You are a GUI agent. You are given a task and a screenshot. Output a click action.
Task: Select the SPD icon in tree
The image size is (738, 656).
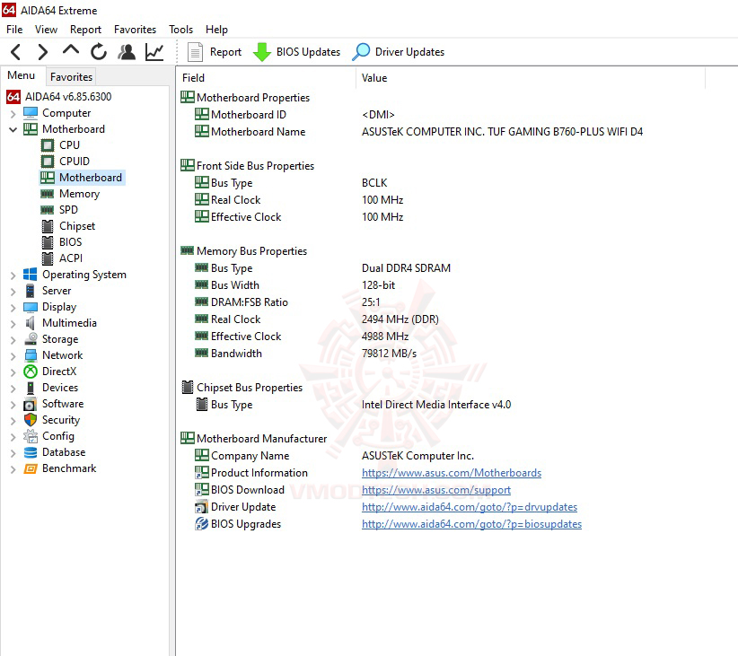coord(47,210)
